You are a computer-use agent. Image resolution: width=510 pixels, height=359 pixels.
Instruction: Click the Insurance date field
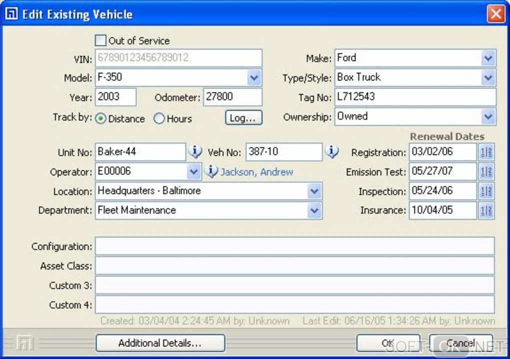pos(443,210)
